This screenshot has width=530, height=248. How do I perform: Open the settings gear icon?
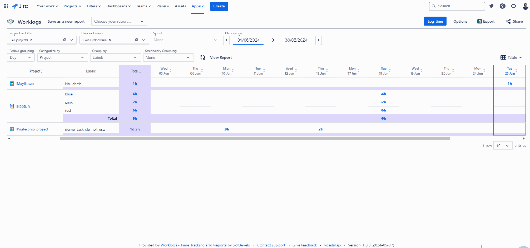(x=514, y=6)
